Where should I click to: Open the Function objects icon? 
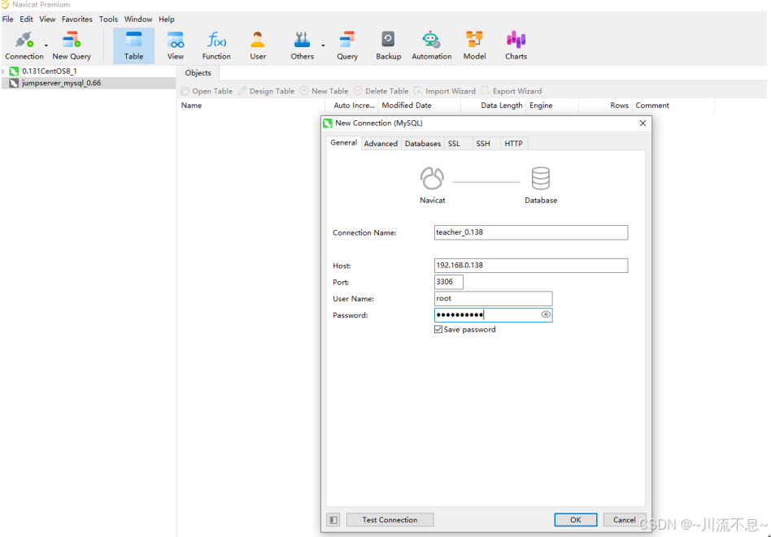click(216, 45)
